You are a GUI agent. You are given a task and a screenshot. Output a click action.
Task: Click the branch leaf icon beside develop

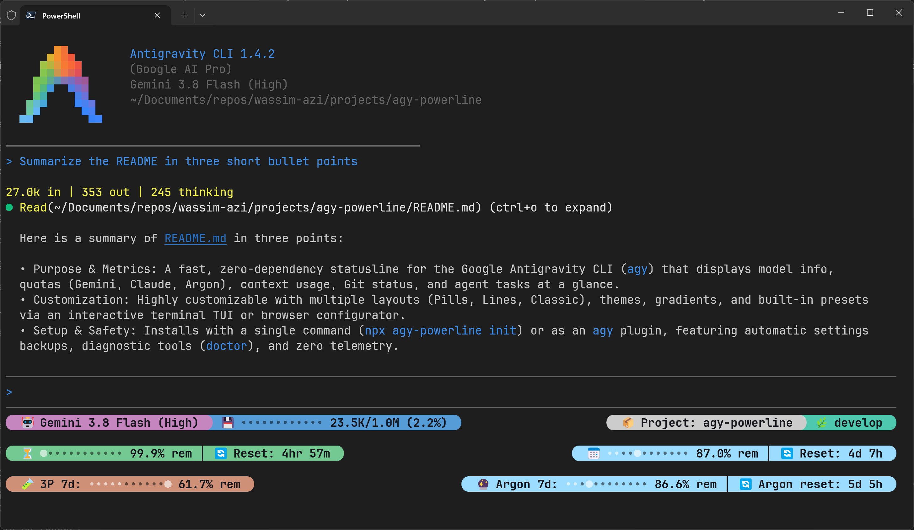click(x=822, y=423)
